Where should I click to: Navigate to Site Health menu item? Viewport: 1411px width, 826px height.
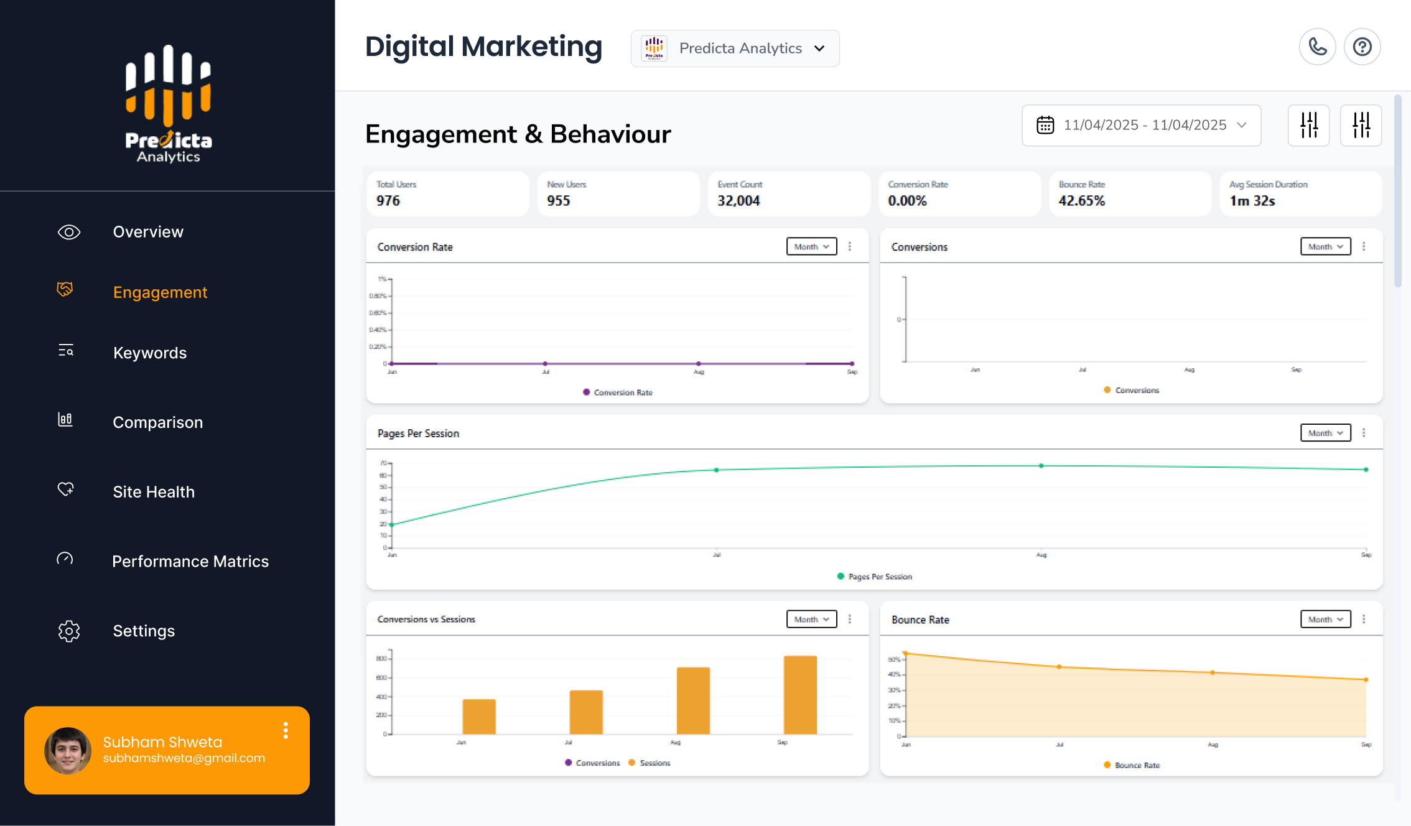154,492
